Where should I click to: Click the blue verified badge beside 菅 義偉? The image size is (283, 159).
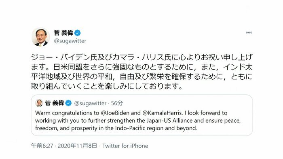[x=78, y=33]
